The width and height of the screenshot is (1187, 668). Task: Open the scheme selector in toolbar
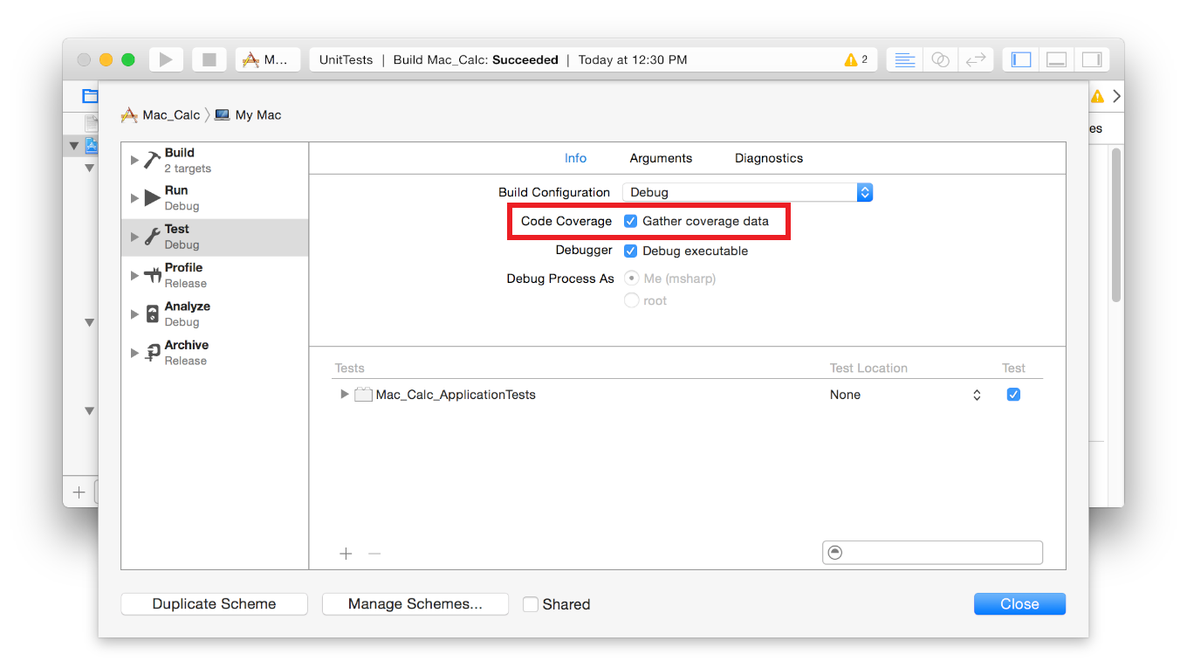coord(268,59)
